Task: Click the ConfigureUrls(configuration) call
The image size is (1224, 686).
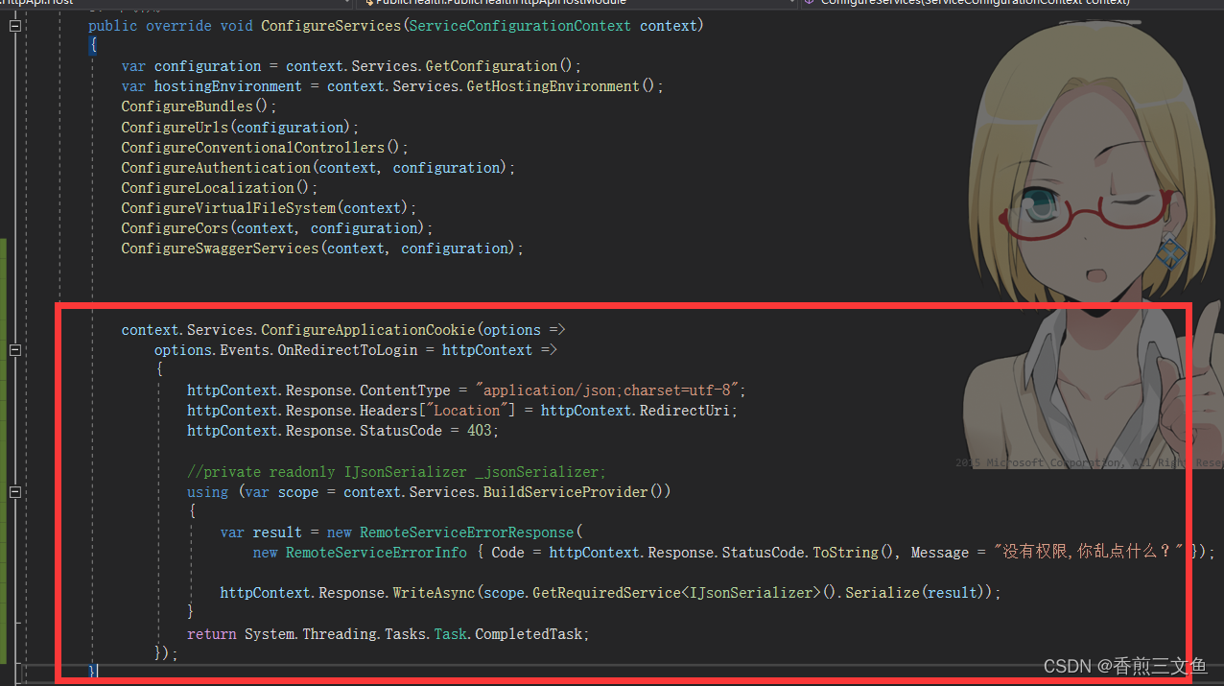Action: 240,128
